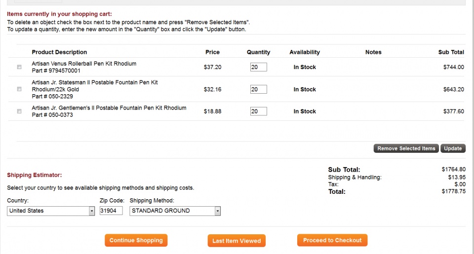Open the Artisan Jr. Statesman II Fountain Pen product
The width and height of the screenshot is (474, 254).
[x=95, y=82]
